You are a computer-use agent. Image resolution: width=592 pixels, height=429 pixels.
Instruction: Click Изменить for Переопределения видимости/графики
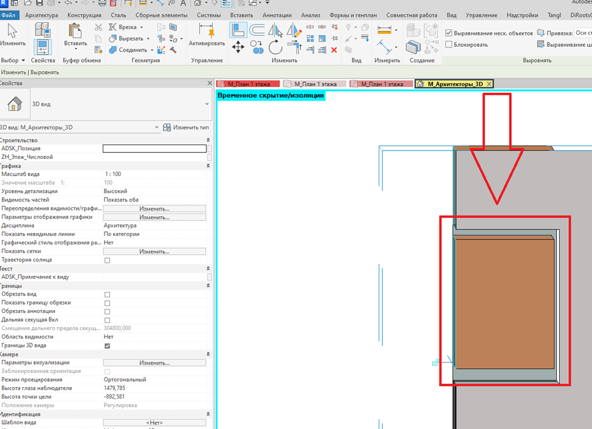(154, 209)
